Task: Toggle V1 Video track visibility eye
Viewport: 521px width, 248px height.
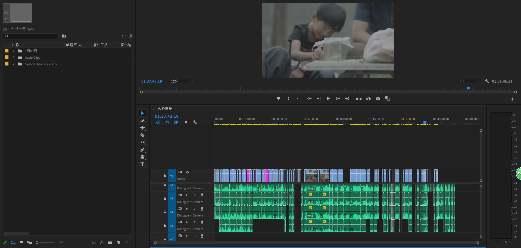Action: coord(187,172)
